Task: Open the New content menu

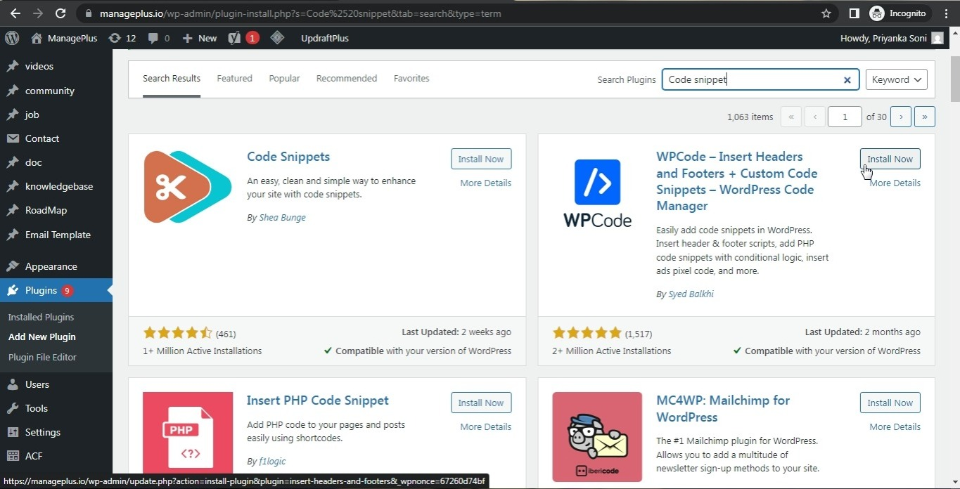Action: (200, 38)
